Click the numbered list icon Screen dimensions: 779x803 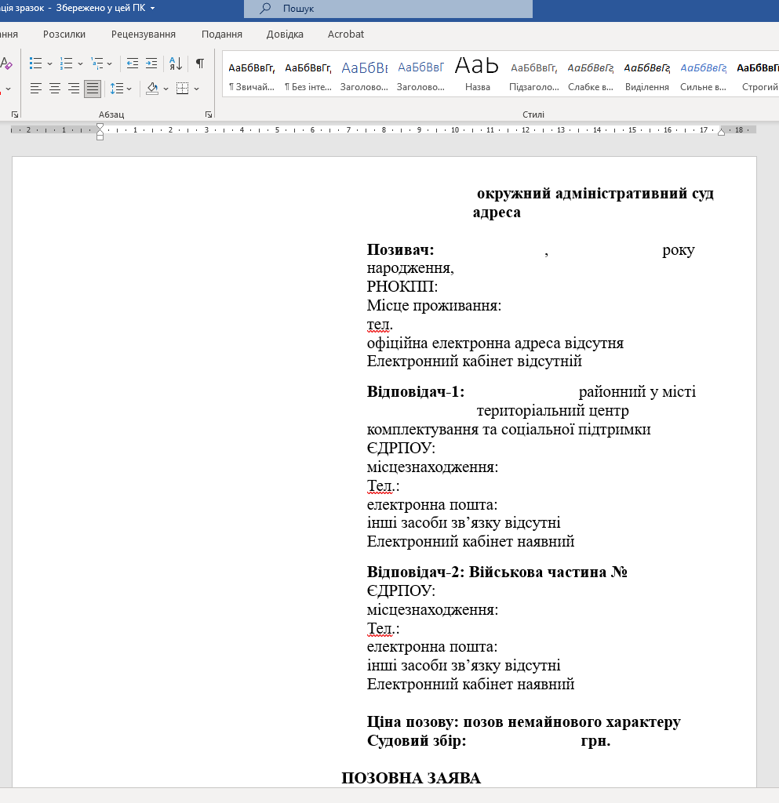tap(66, 64)
